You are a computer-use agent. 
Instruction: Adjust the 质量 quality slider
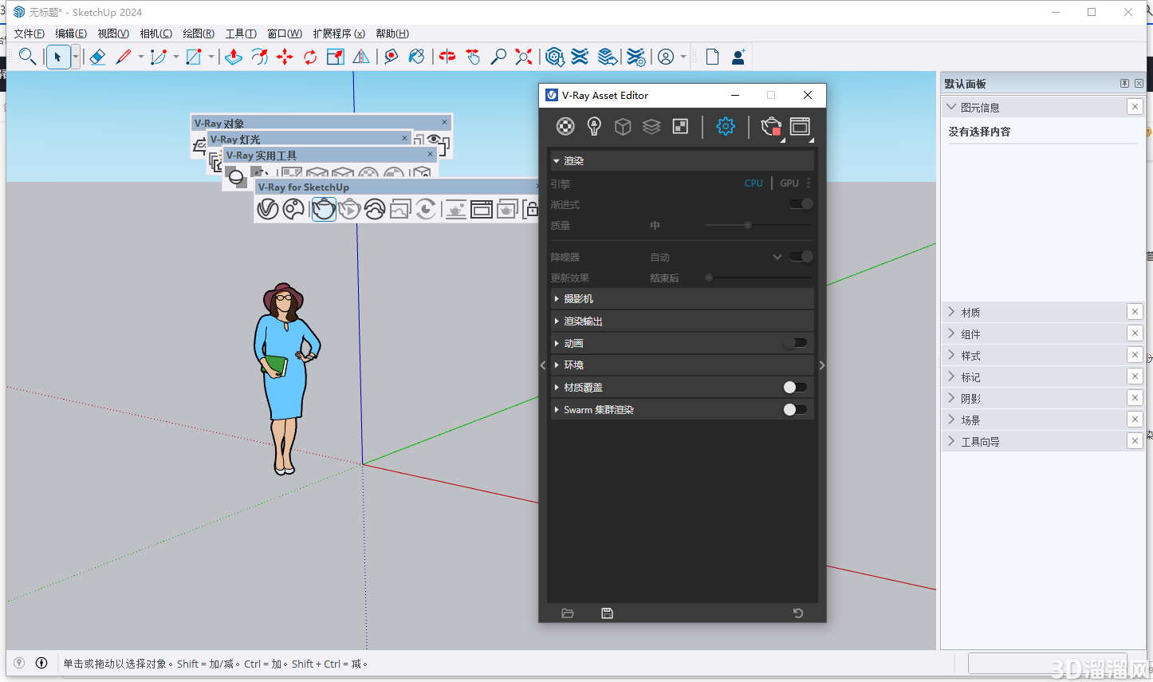coord(747,225)
